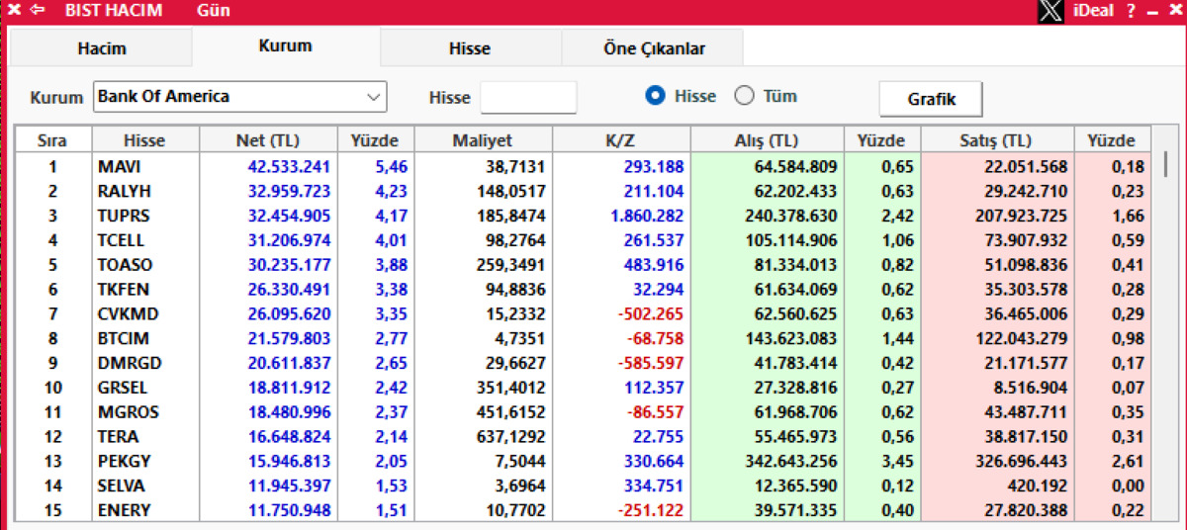Click Satış value 207.923.725
This screenshot has height=530, width=1187.
pyautogui.click(x=1022, y=216)
